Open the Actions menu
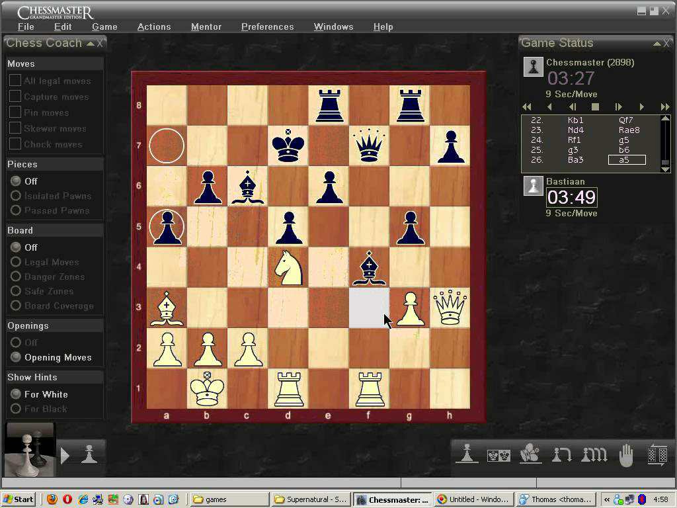 153,26
